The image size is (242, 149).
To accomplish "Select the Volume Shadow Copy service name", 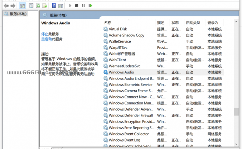I will click(x=126, y=35).
